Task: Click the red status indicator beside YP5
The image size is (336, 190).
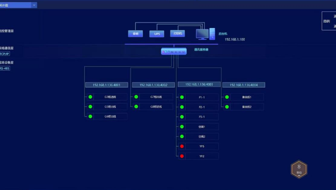Action: pos(182,146)
